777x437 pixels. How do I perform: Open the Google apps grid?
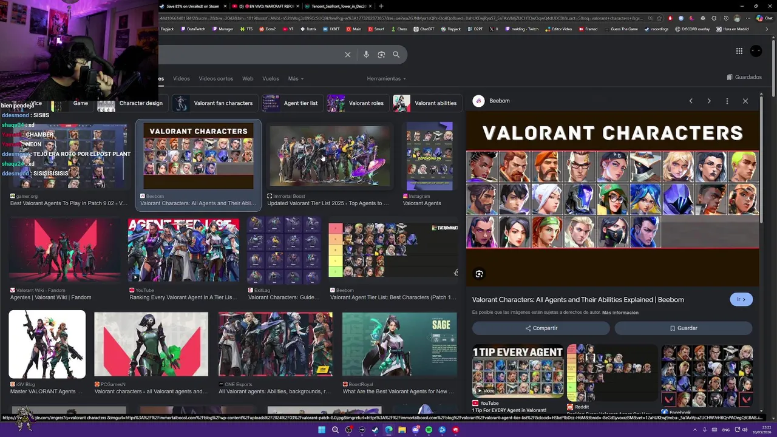tap(739, 51)
